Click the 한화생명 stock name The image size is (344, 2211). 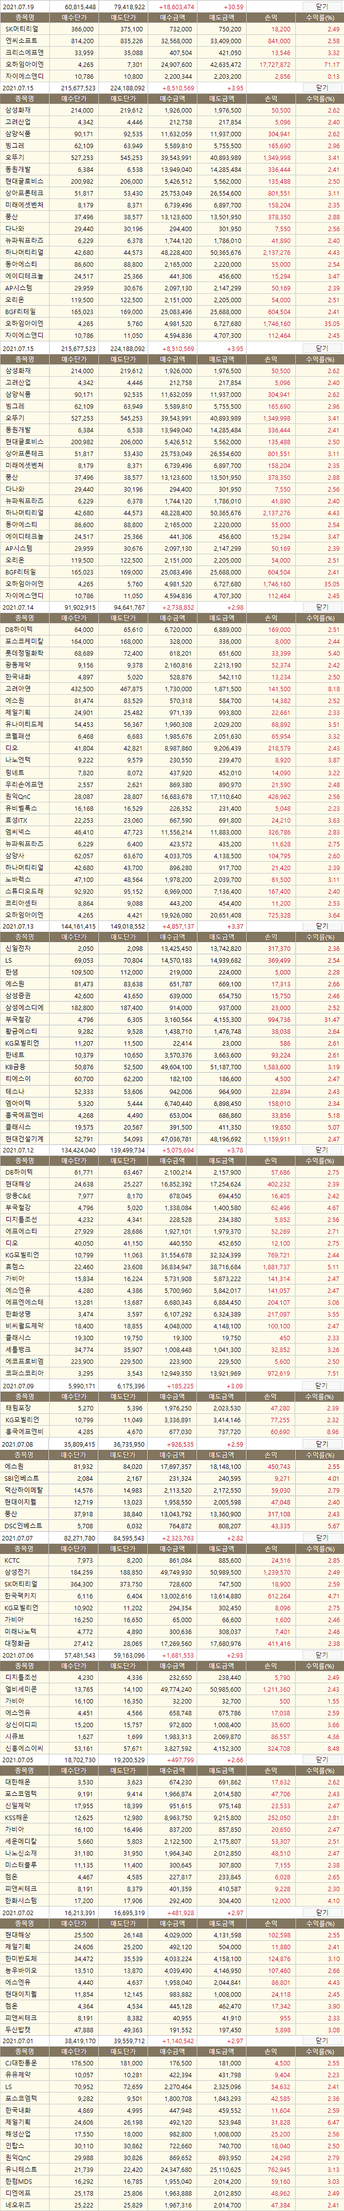17,1314
